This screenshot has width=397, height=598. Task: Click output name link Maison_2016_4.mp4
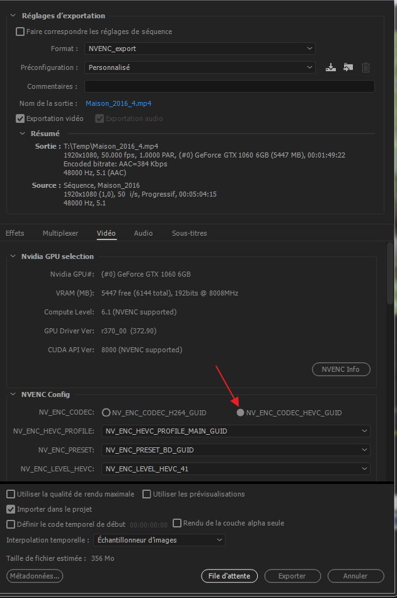point(118,103)
